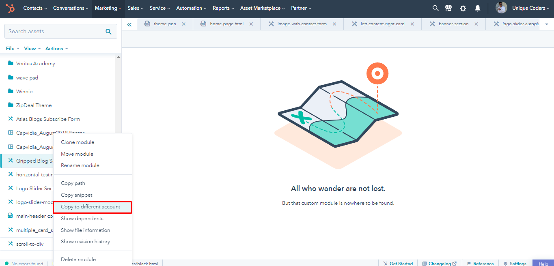Screen dimensions: 554x266
Task: Show notifications via the bell icon
Action: click(x=478, y=8)
